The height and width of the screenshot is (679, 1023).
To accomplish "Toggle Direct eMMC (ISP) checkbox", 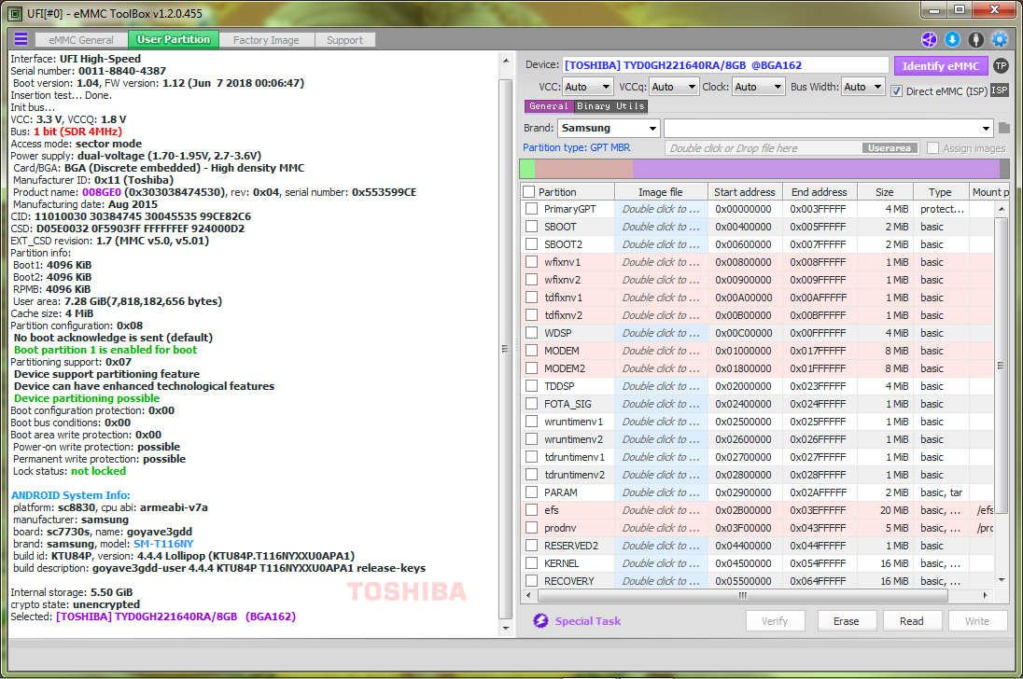I will click(x=896, y=91).
